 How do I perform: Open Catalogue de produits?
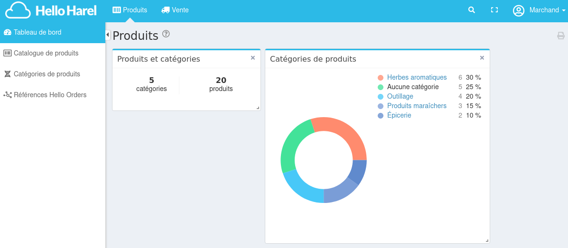coord(46,53)
